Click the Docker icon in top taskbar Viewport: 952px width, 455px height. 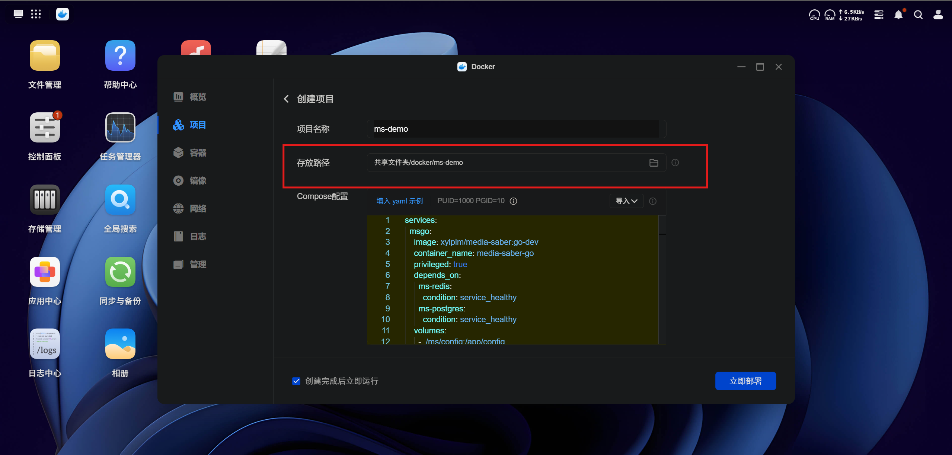coord(62,14)
